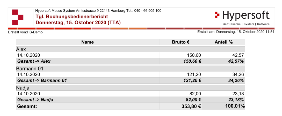282x116 pixels.
Task: Click the red checkered logo icon
Action: click(18, 17)
